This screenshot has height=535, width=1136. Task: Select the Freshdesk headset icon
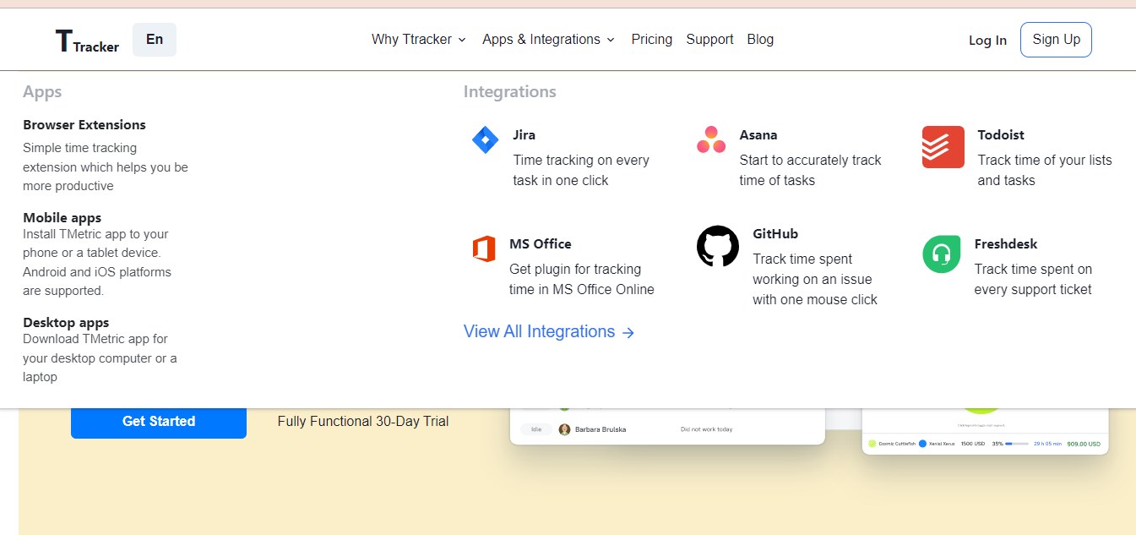(942, 254)
